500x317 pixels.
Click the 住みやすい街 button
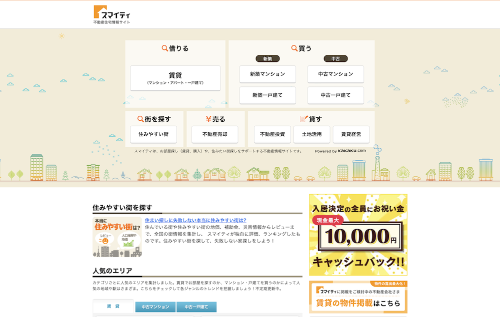(153, 134)
